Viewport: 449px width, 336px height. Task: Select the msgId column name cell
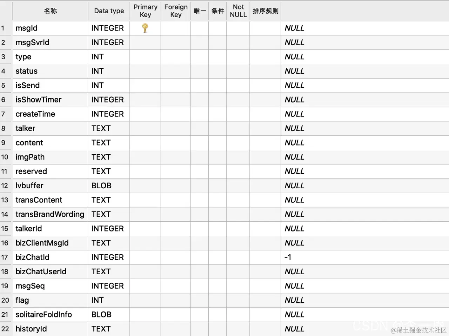click(50, 28)
